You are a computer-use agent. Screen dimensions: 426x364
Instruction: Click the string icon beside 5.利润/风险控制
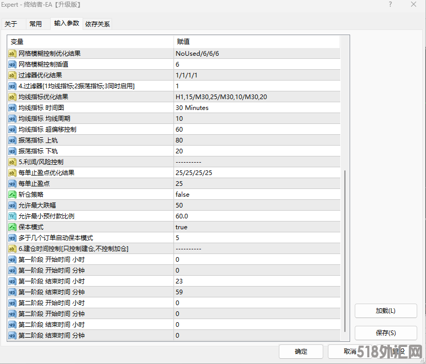(x=12, y=162)
